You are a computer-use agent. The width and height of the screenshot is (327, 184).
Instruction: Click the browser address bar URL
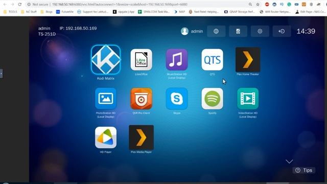(x=120, y=4)
